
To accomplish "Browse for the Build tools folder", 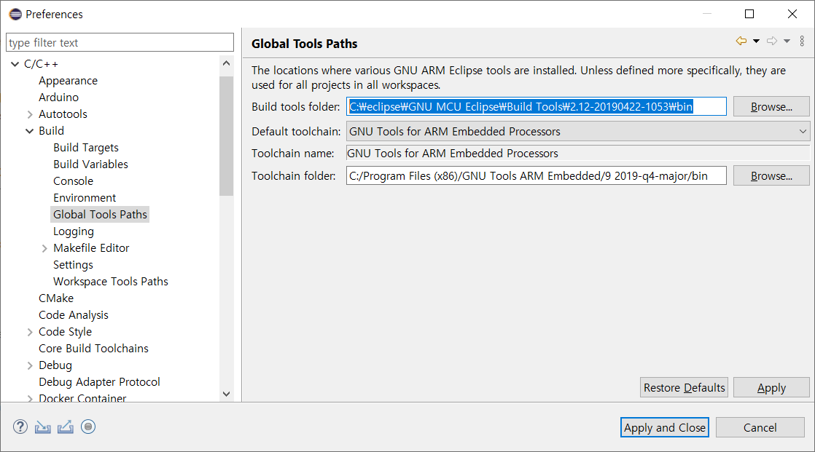I will pyautogui.click(x=771, y=106).
